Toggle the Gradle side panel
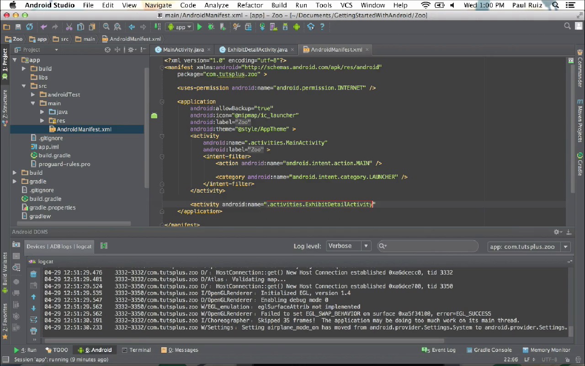 coord(580,165)
